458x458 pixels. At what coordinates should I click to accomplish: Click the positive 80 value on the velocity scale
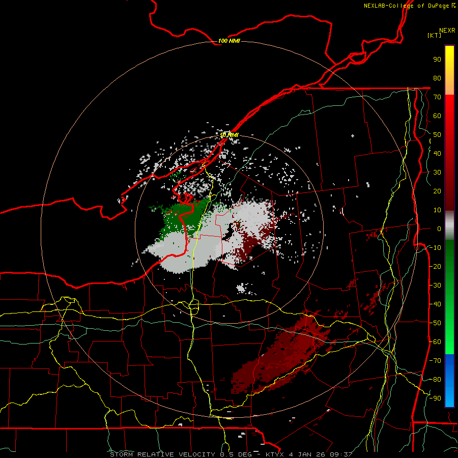437,78
